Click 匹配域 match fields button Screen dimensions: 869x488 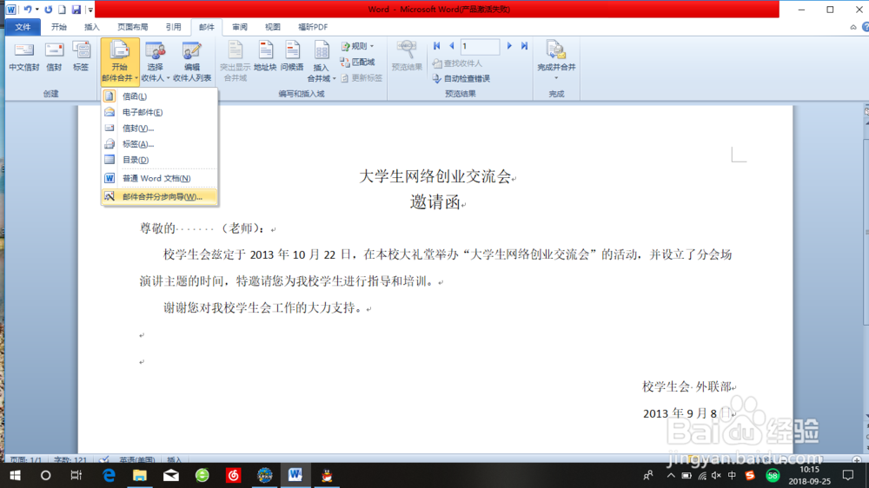pyautogui.click(x=357, y=62)
